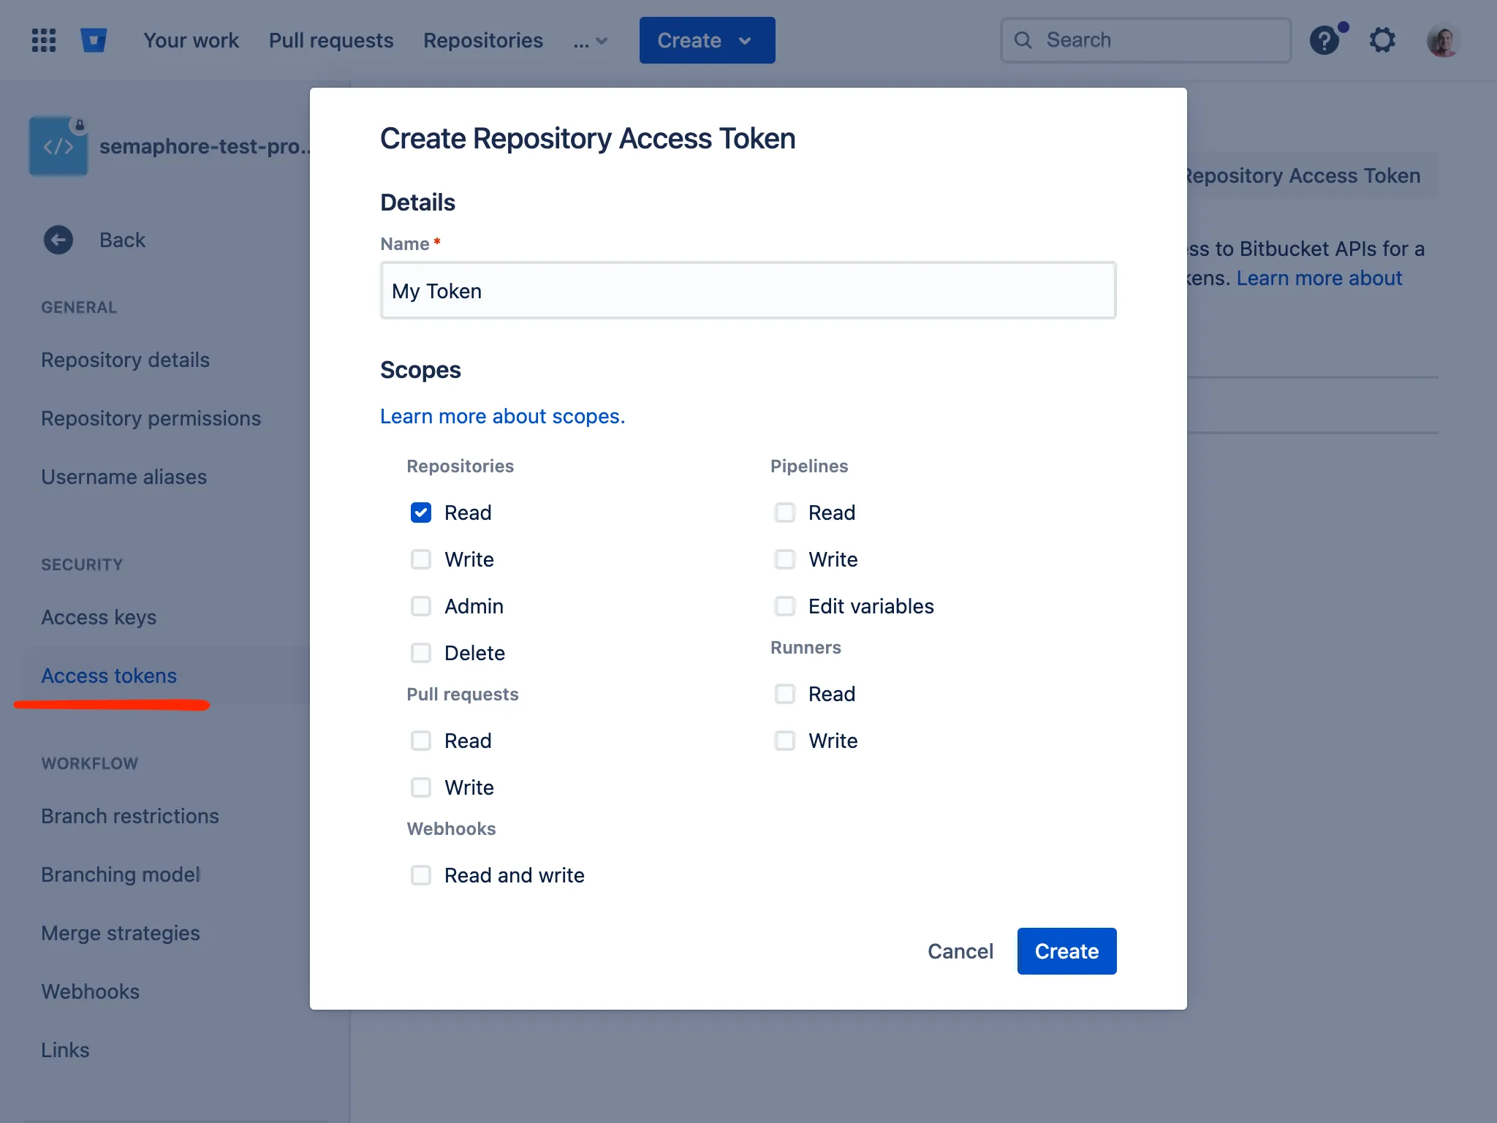Open the help question mark icon
The height and width of the screenshot is (1123, 1497).
pyautogui.click(x=1324, y=40)
